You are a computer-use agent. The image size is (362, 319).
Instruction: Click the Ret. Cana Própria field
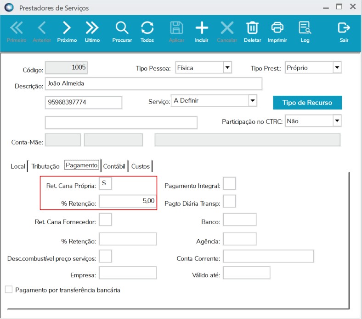click(105, 183)
